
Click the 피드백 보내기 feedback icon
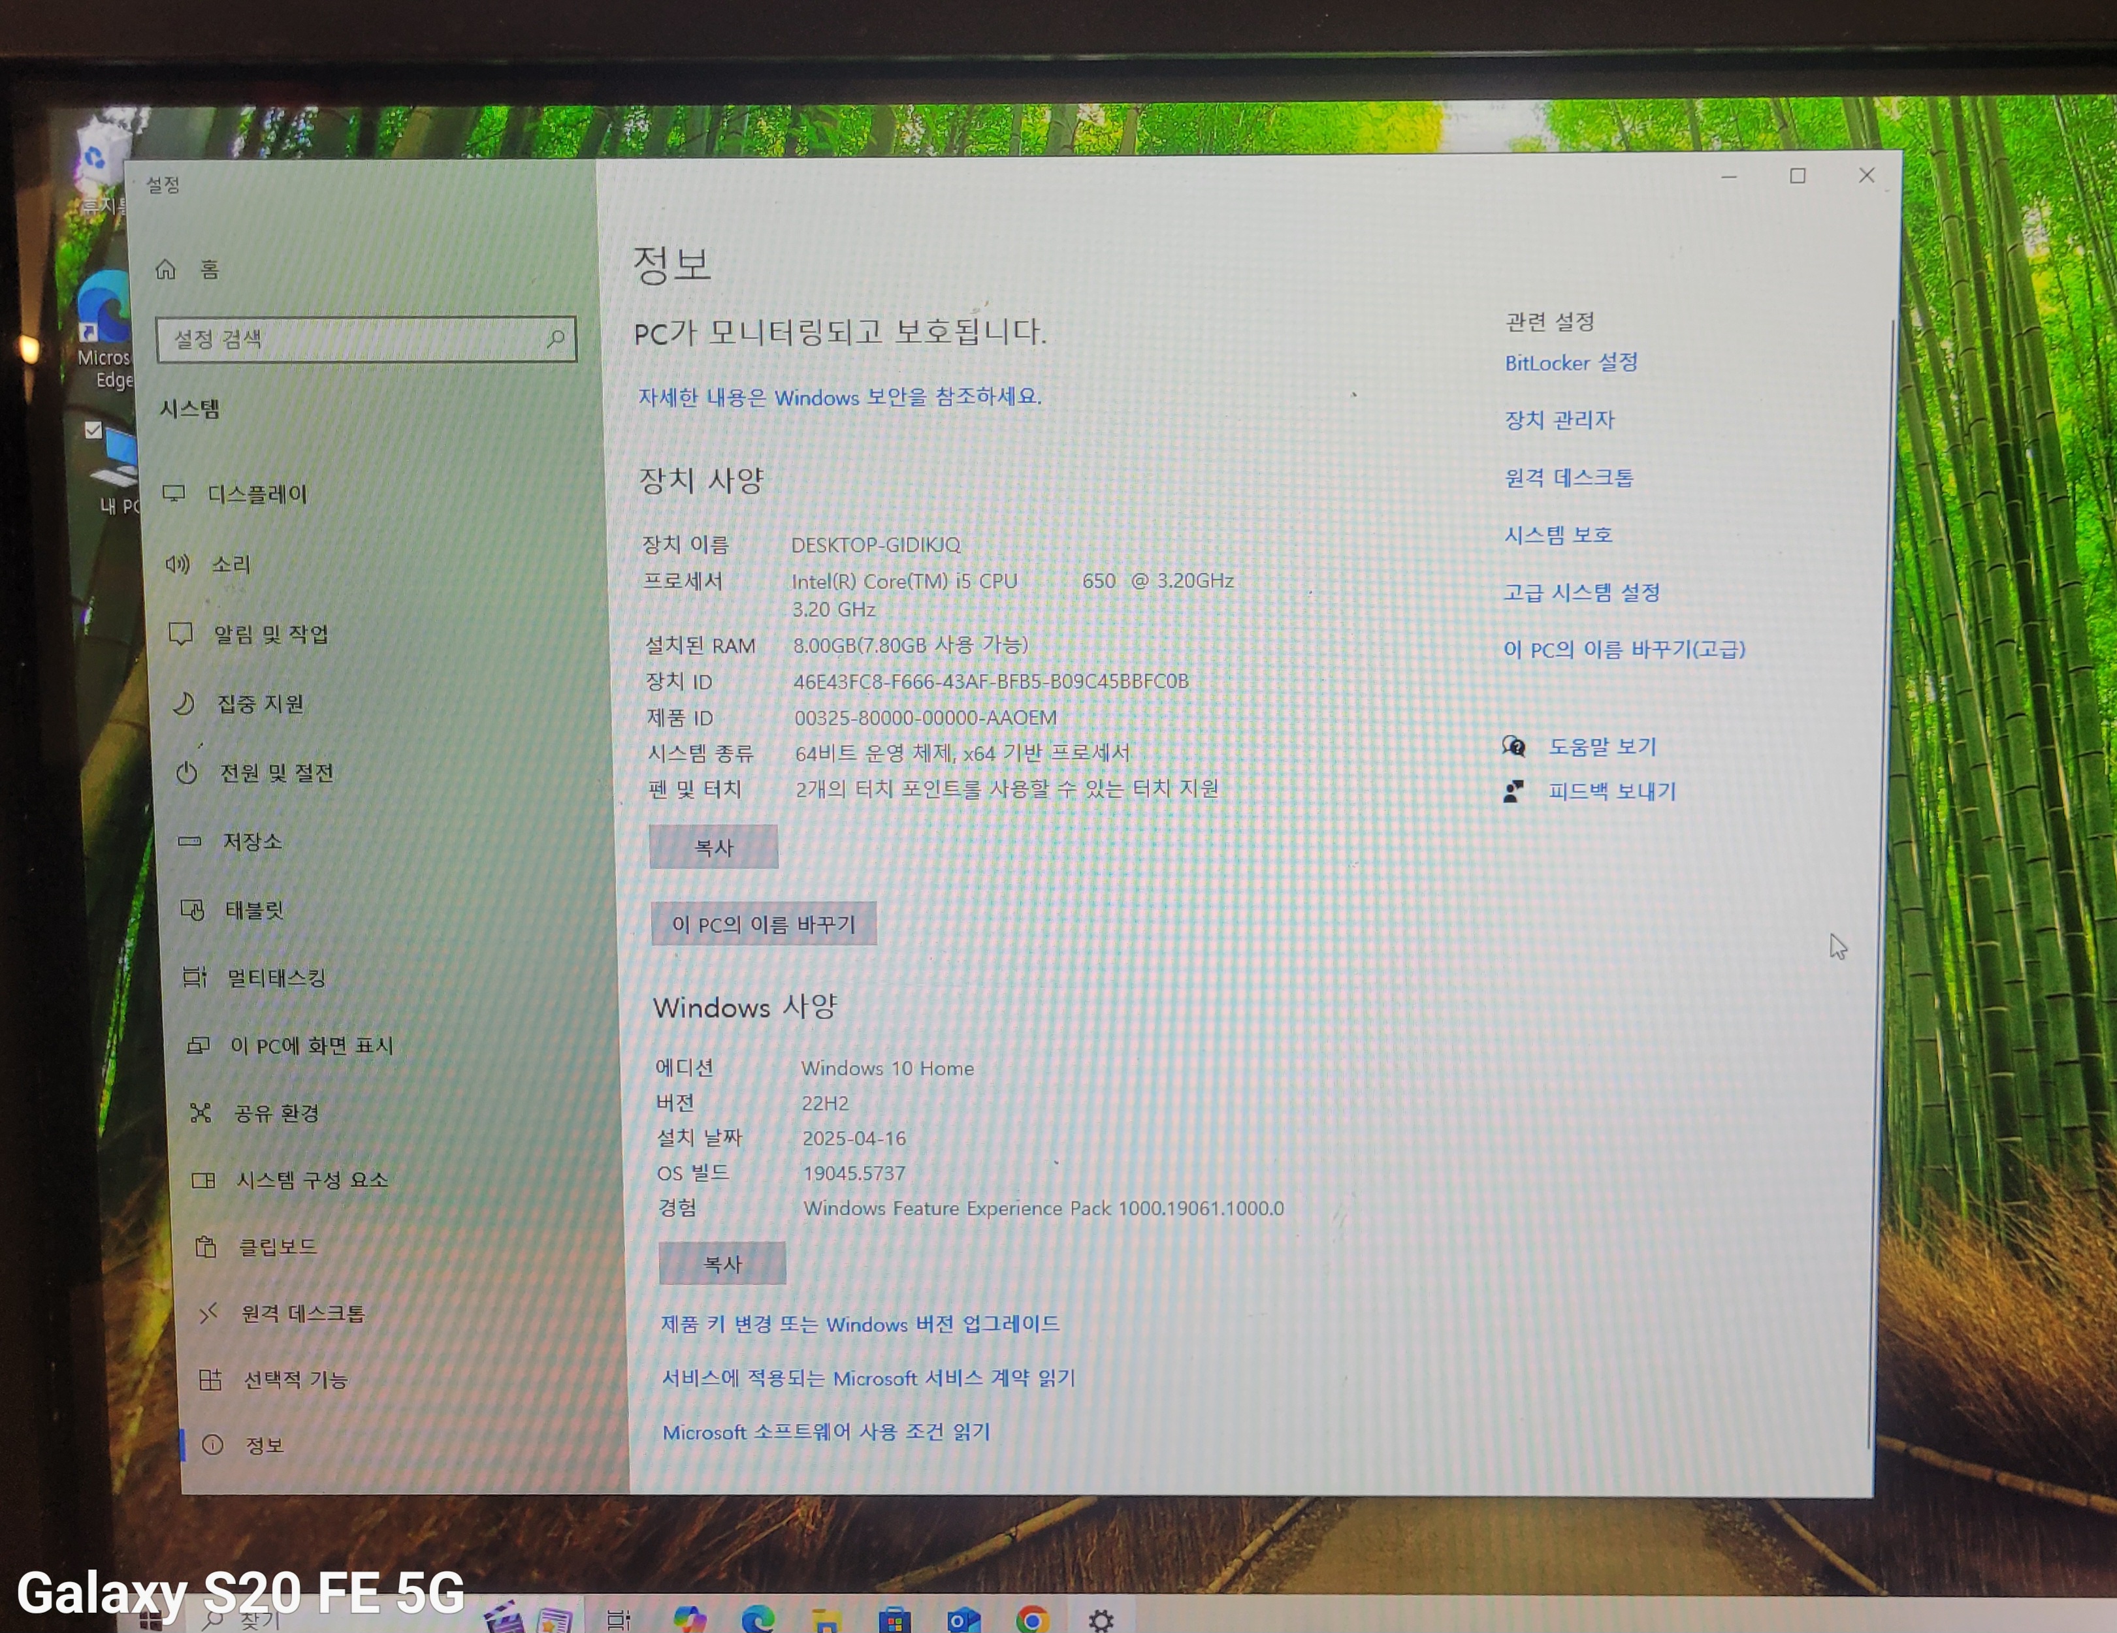point(1513,792)
